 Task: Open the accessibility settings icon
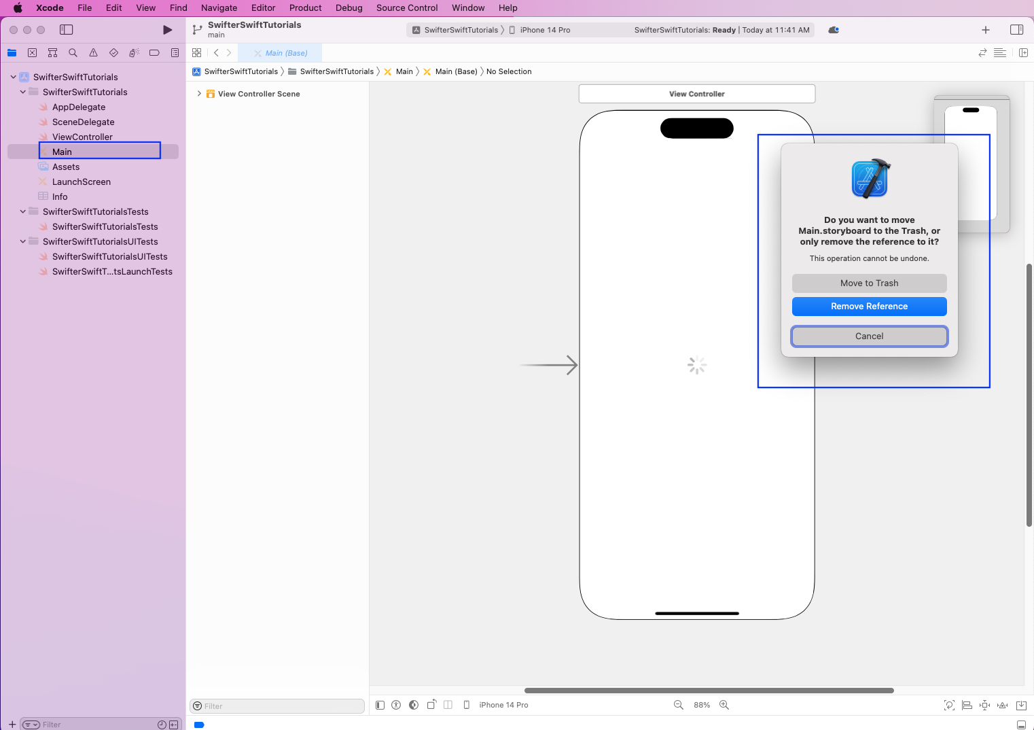click(396, 705)
